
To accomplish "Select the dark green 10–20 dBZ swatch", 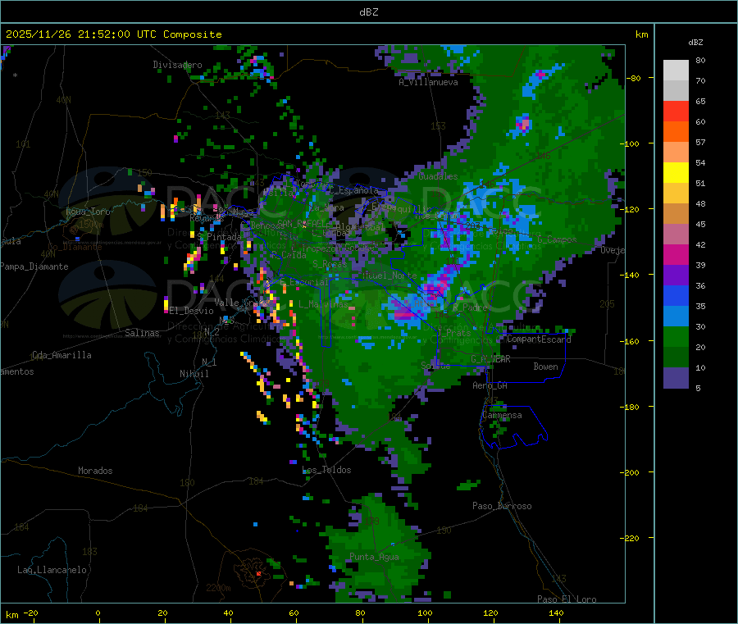I will (676, 358).
